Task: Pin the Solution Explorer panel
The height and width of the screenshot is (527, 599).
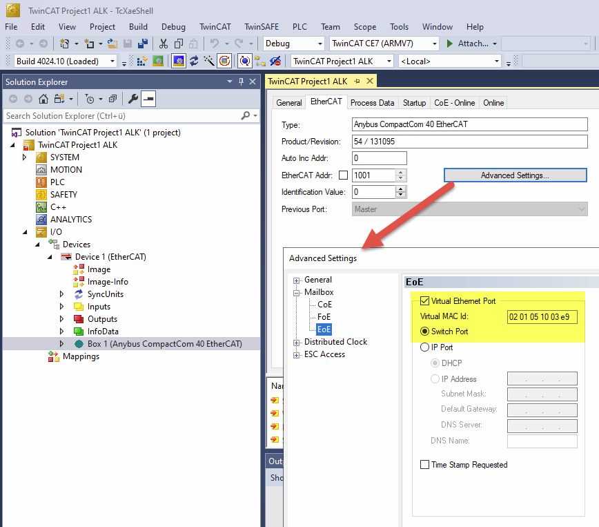Action: point(241,82)
